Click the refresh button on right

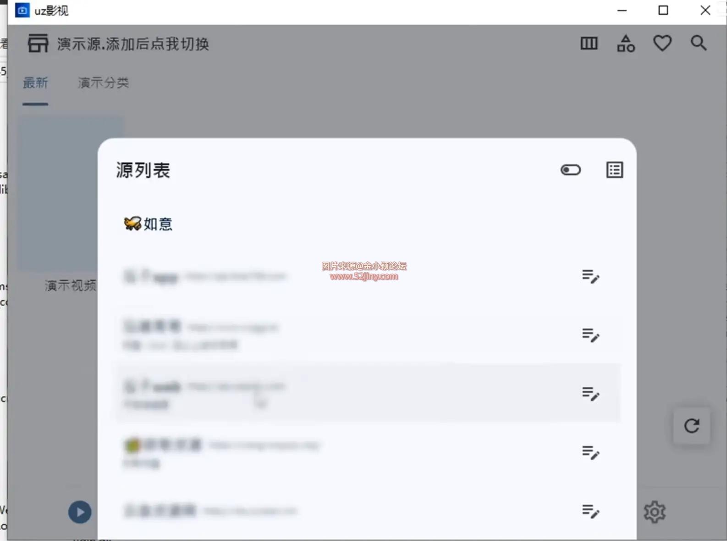click(692, 426)
